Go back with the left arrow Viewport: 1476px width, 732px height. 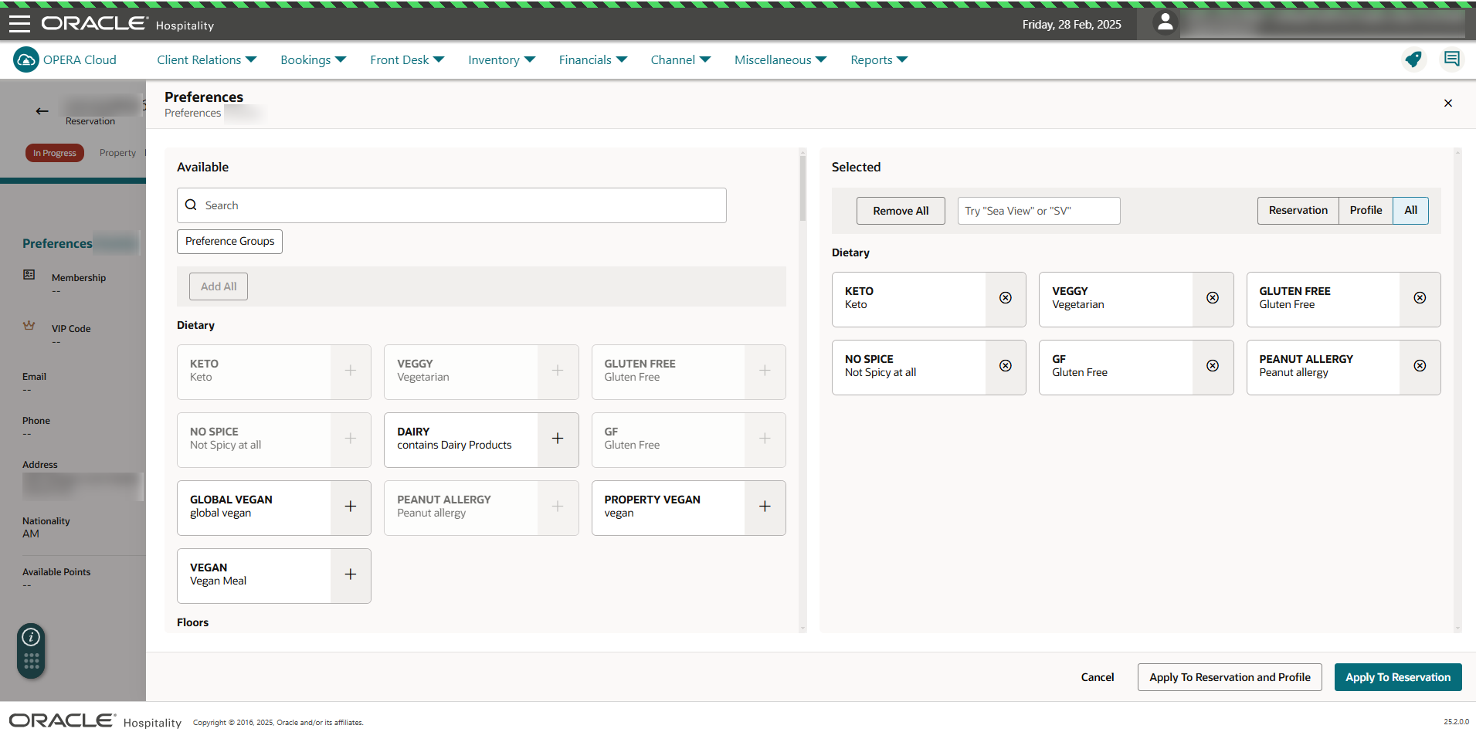tap(42, 111)
